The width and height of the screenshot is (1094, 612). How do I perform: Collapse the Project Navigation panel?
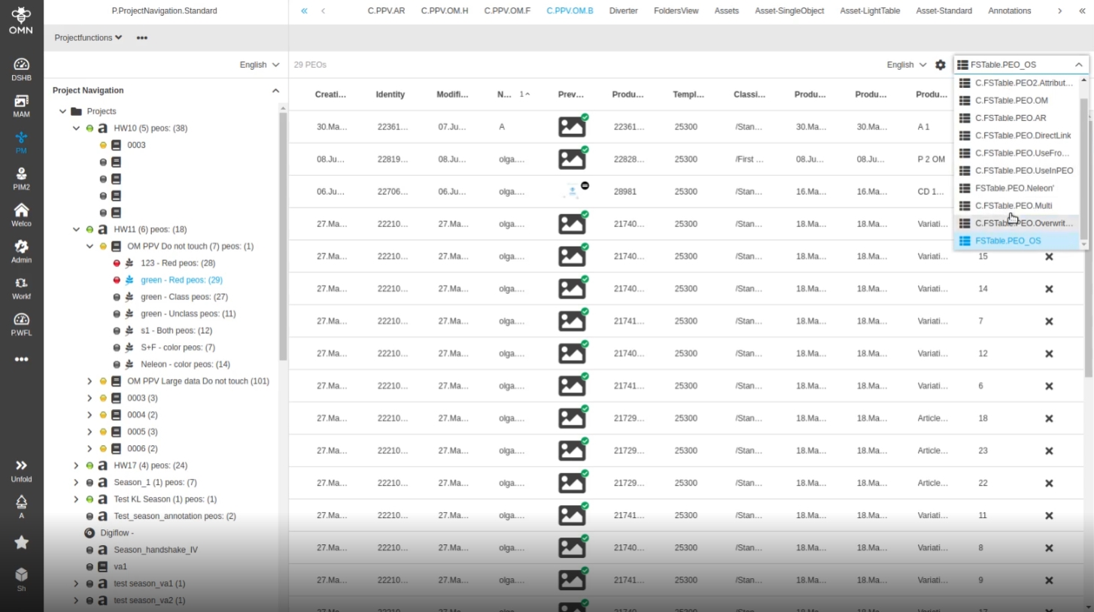point(275,90)
